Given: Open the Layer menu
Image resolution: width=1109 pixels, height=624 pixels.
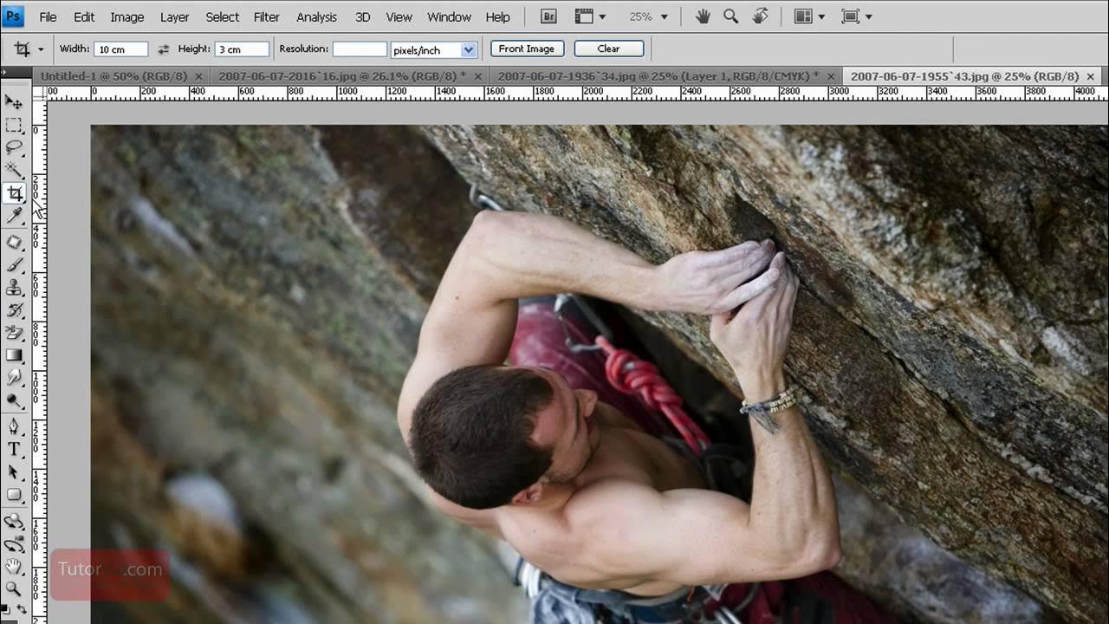Looking at the screenshot, I should pos(174,16).
